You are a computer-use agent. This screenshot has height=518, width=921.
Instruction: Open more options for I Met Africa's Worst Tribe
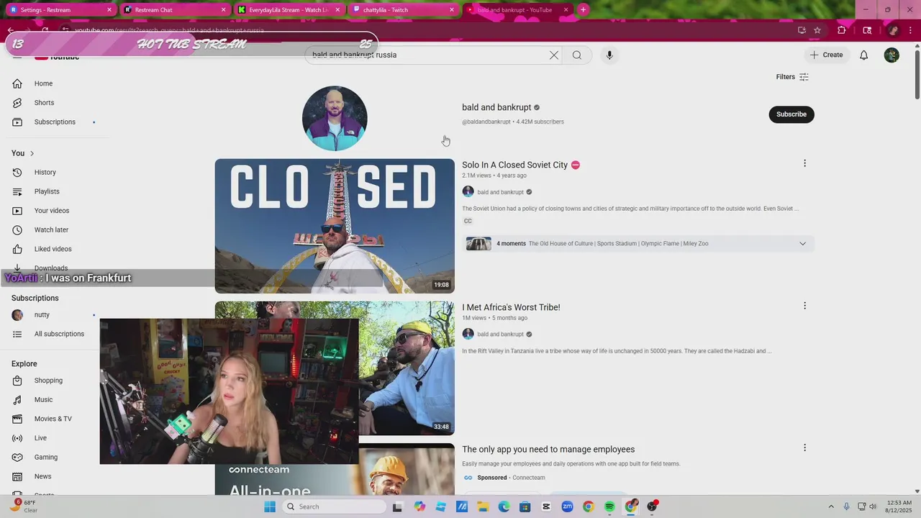[804, 306]
